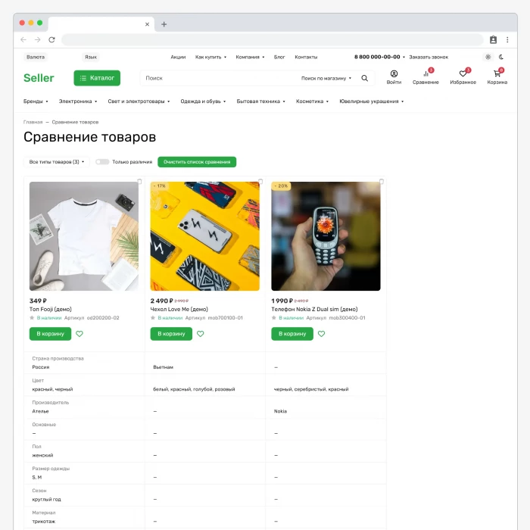Screen dimensions: 530x530
Task: Expand Поиск по магазину dropdown
Action: pos(326,78)
